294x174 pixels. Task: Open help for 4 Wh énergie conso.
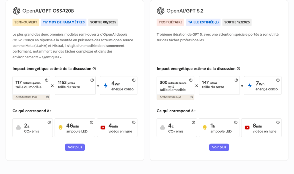click(134, 80)
